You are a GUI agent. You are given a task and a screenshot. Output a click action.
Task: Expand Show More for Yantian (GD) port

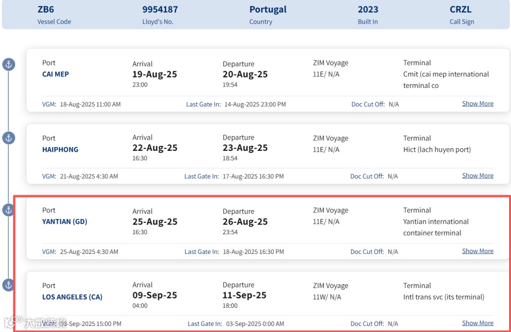click(x=477, y=251)
